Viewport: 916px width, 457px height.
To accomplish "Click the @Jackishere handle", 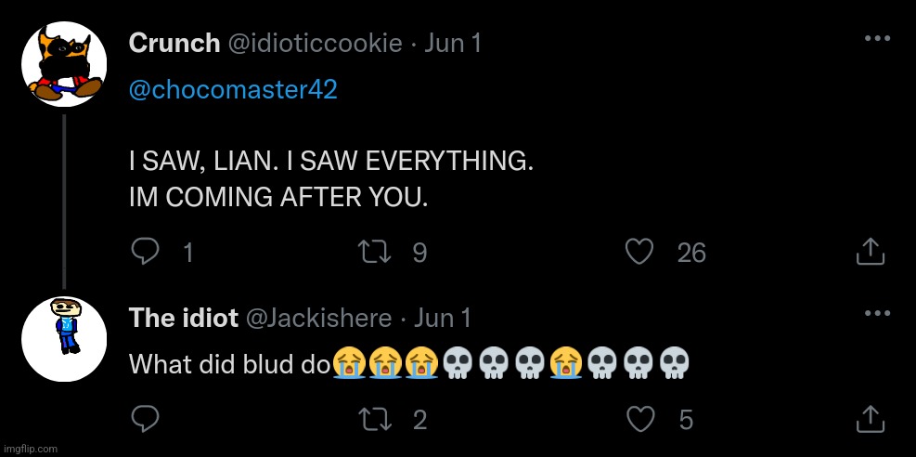I will (x=317, y=318).
